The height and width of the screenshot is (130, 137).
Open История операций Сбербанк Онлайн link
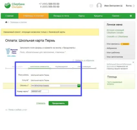(115, 31)
